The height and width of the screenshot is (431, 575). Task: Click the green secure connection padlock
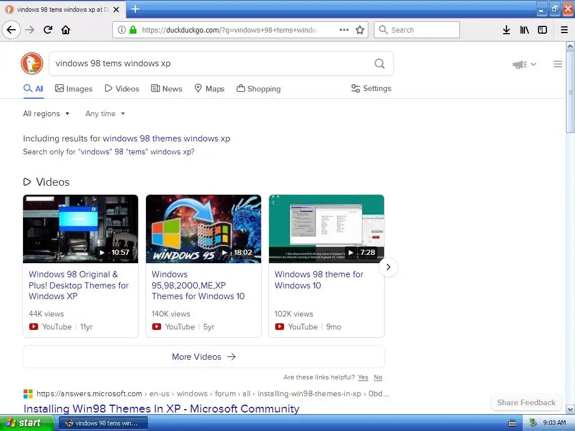tap(133, 30)
